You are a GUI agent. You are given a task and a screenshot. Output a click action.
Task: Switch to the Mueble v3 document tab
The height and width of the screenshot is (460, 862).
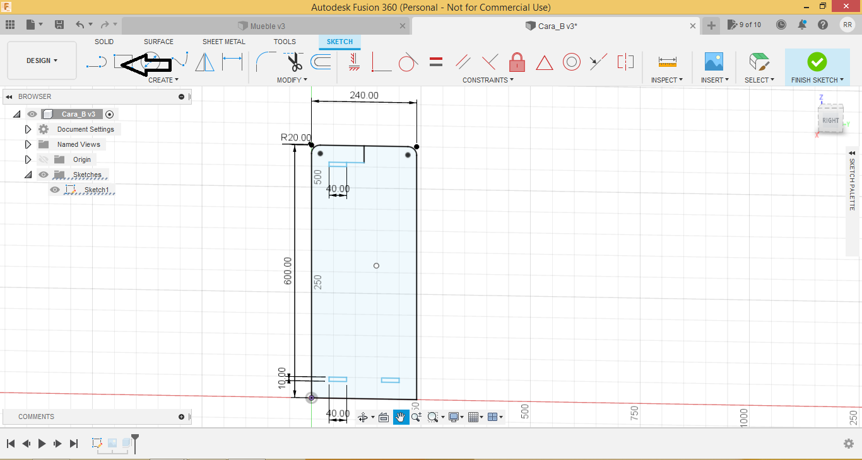point(265,26)
